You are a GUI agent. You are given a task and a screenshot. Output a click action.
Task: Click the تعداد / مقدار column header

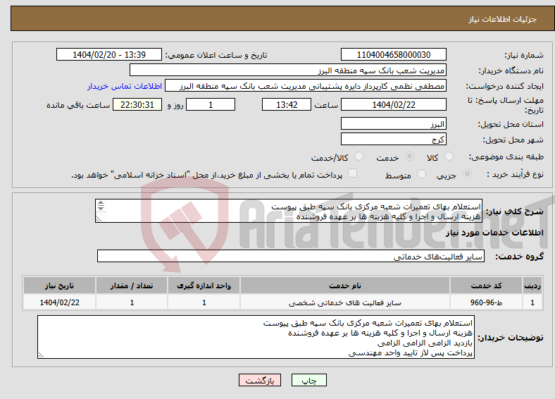(x=132, y=286)
